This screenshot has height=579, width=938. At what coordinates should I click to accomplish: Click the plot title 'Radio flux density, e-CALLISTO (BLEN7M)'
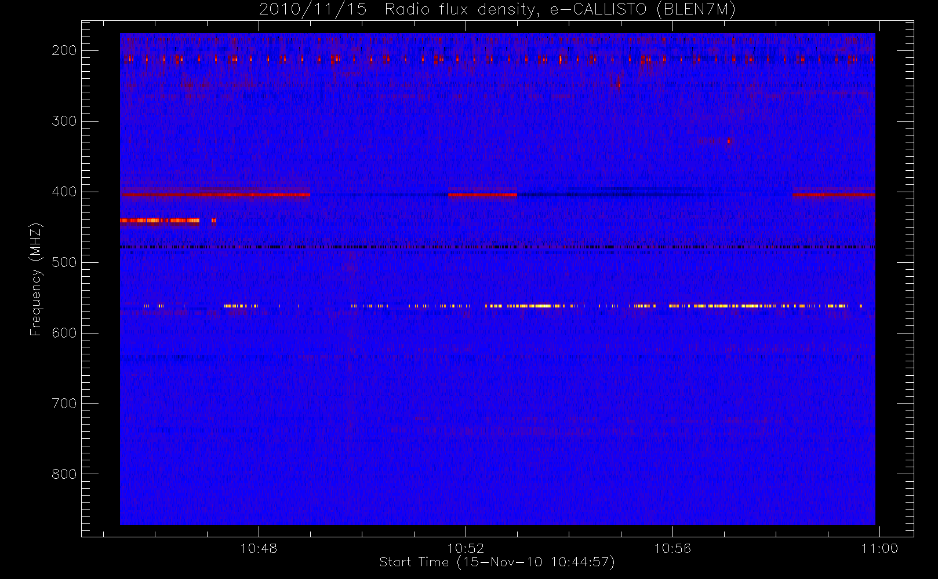coord(560,10)
